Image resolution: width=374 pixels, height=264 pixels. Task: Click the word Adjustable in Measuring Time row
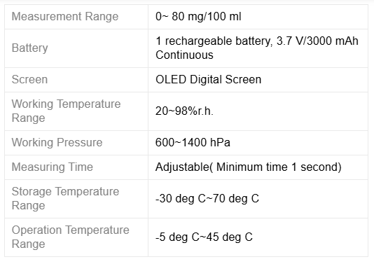183,167
